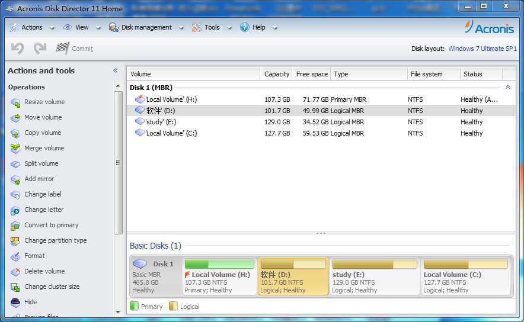Click Delete volume operation
This screenshot has height=322, width=524.
(44, 271)
